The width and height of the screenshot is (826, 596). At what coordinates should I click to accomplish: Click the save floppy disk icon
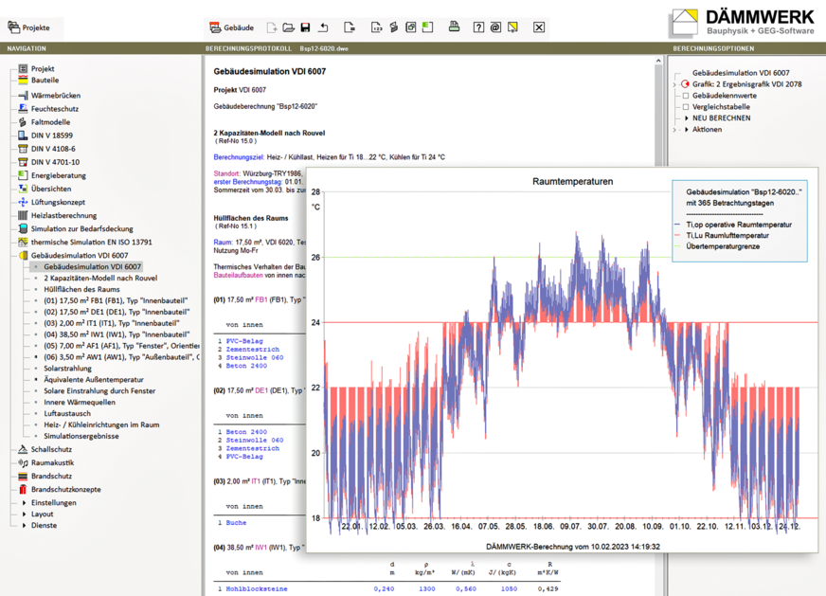[x=305, y=27]
